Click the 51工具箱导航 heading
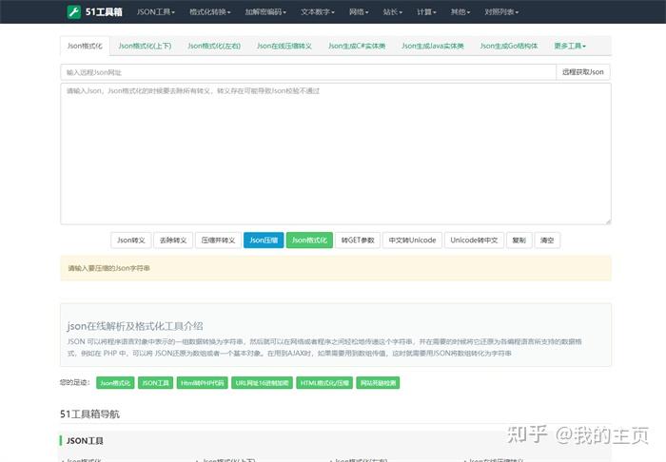Screen dimensions: 666x462 pyautogui.click(x=89, y=414)
